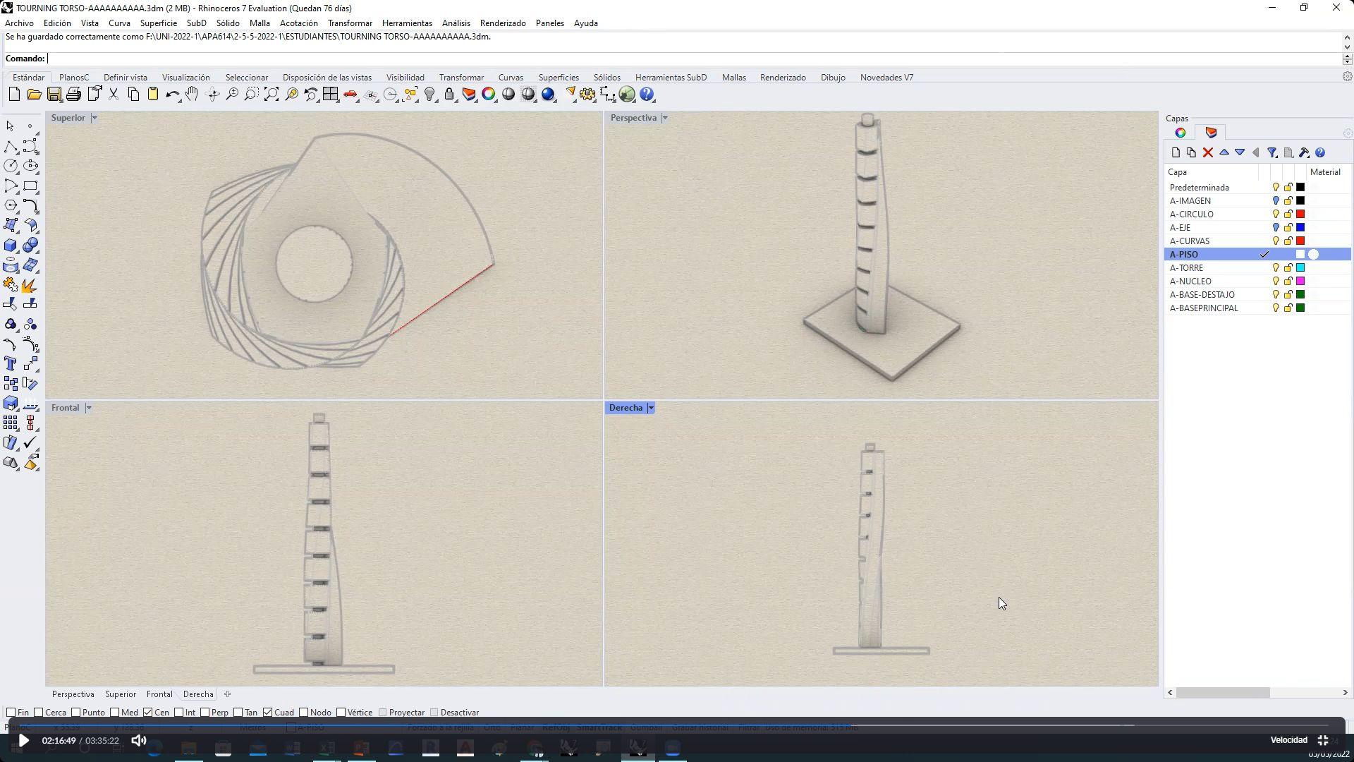The image size is (1354, 762).
Task: Select the rectangle drawing tool
Action: (x=30, y=186)
